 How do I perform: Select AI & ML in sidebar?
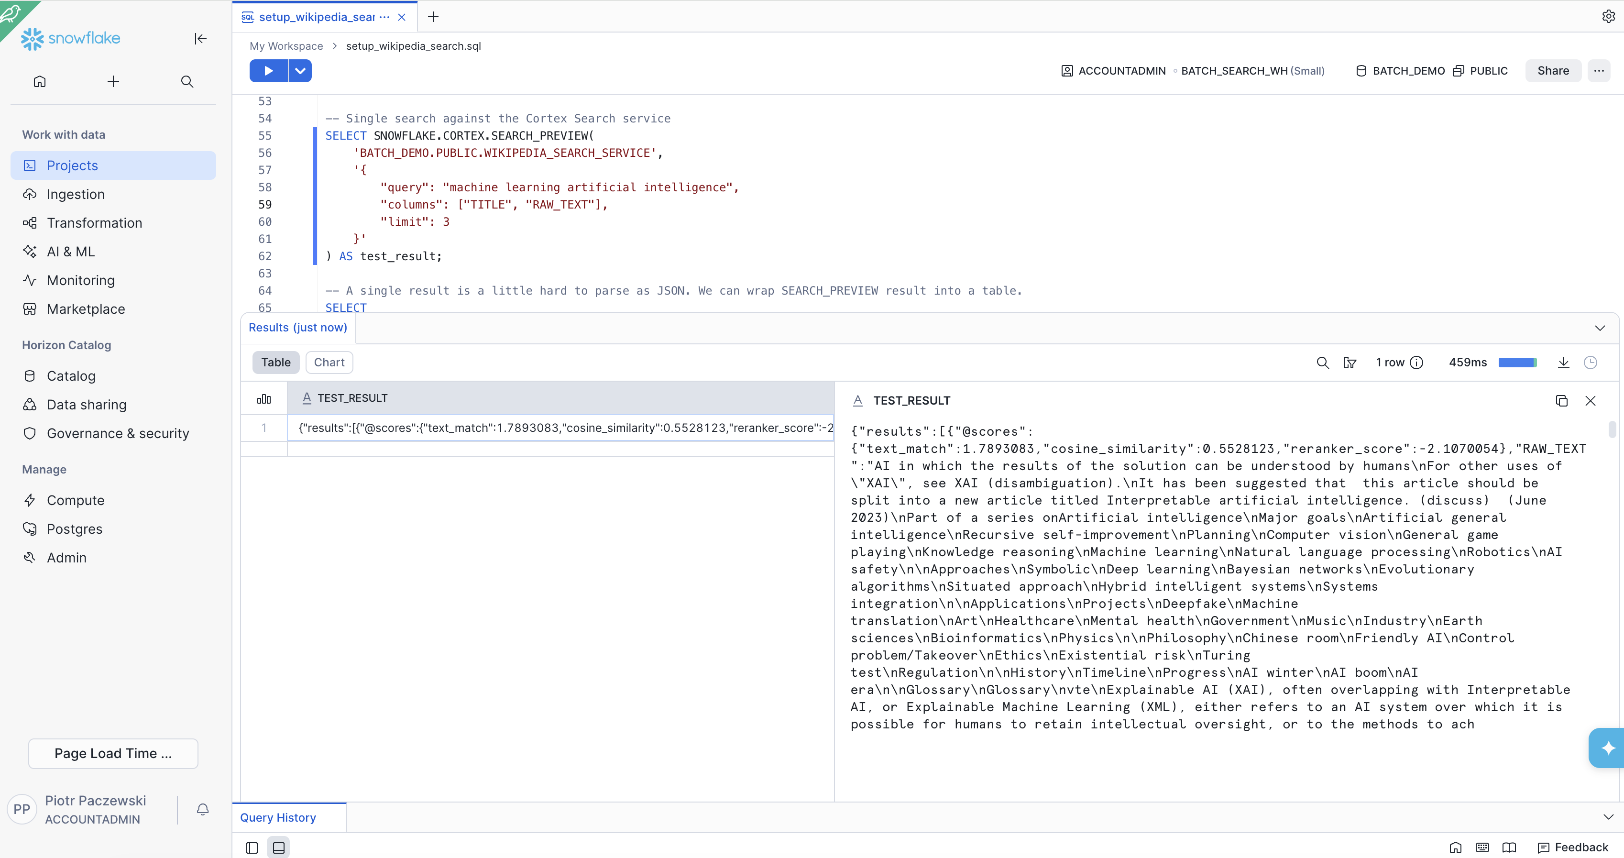pyautogui.click(x=71, y=252)
